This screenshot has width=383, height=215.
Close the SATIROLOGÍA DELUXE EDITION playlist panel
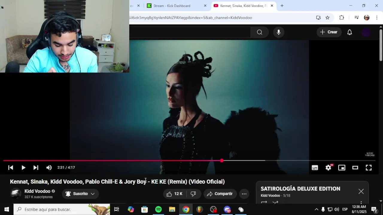point(361,191)
